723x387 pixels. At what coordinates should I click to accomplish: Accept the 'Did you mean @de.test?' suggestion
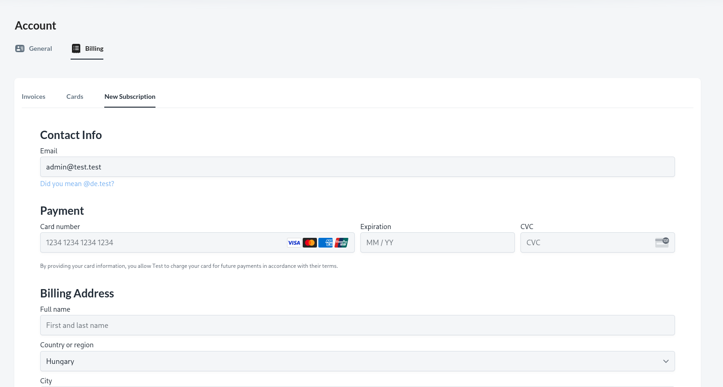(x=77, y=184)
